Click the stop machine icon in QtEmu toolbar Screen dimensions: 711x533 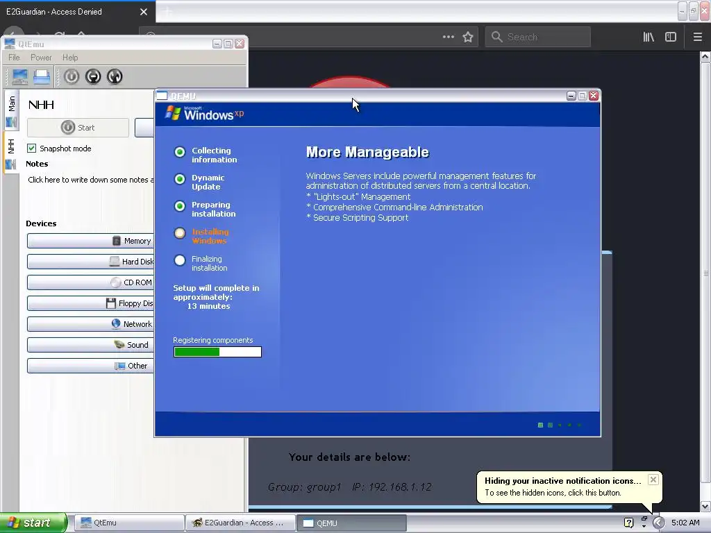[93, 76]
